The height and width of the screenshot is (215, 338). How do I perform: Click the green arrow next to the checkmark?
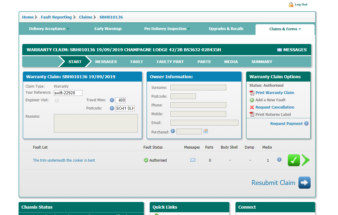coord(306,160)
